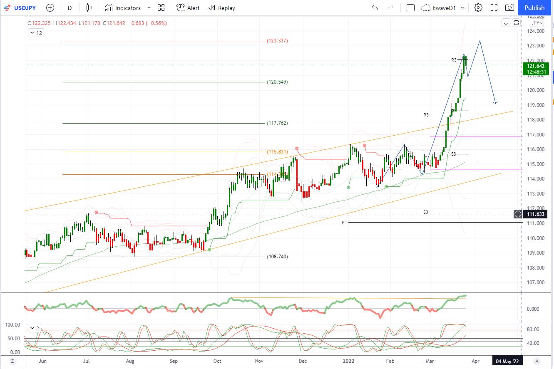Click the undo arrow icon
554x369 pixels.
(x=375, y=8)
